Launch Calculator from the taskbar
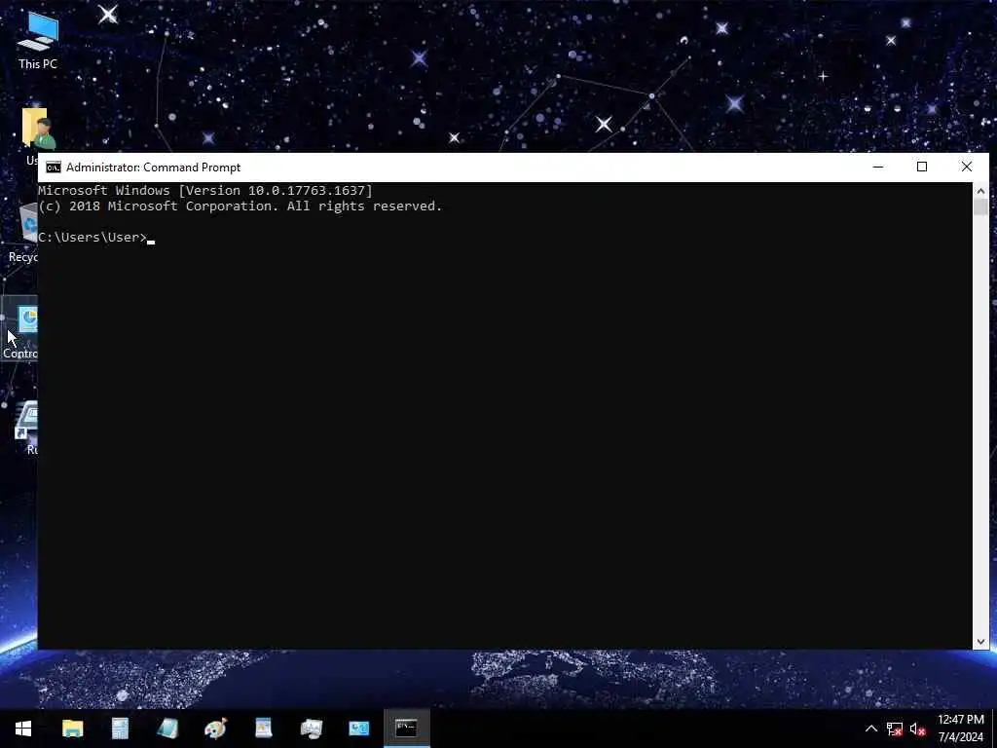The image size is (997, 748). coord(120,729)
